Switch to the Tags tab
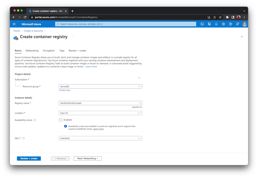 click(62, 50)
